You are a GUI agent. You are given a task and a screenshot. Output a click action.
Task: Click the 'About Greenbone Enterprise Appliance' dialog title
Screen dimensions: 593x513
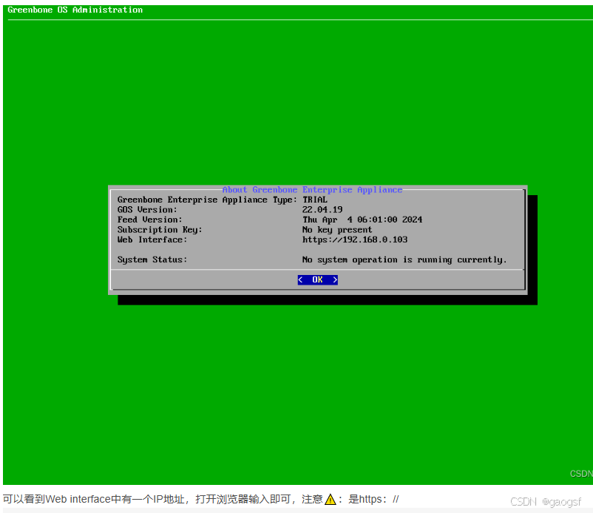coord(312,190)
